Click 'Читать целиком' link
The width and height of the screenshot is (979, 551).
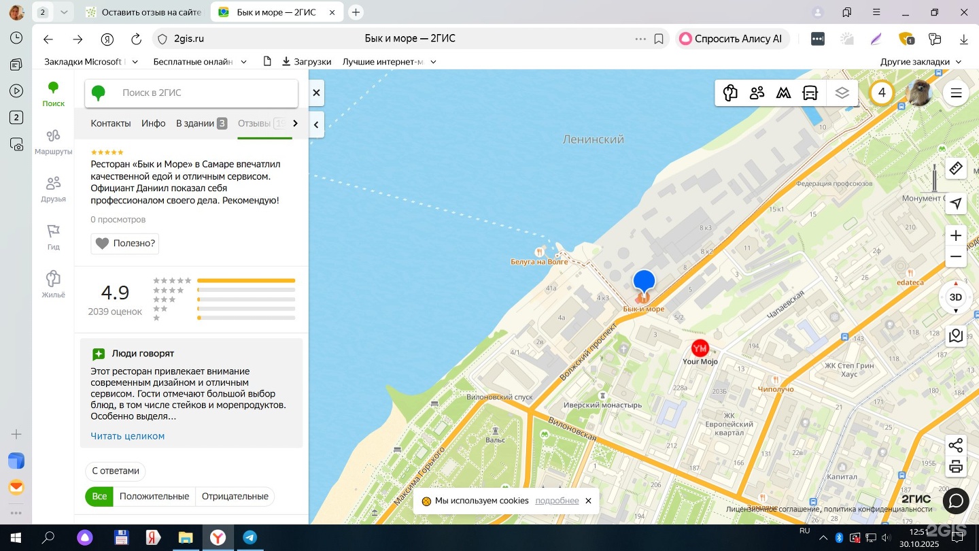pos(128,436)
